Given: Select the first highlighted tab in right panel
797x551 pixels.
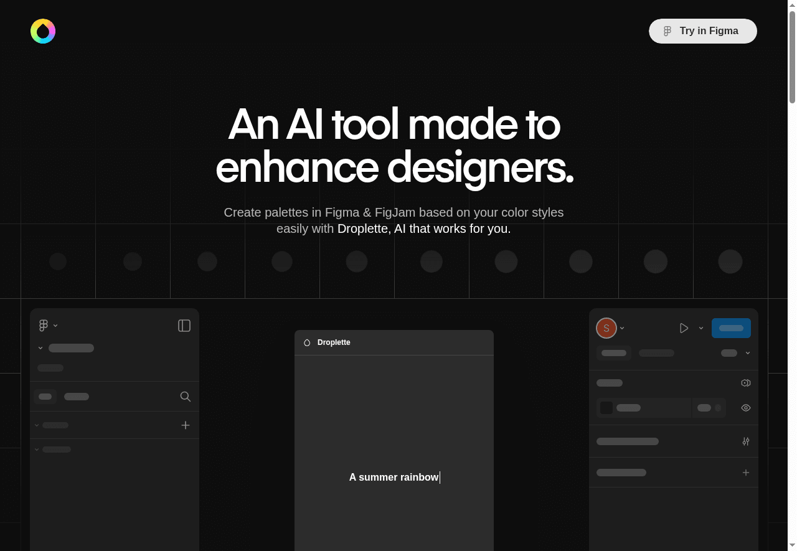Looking at the screenshot, I should click(614, 353).
